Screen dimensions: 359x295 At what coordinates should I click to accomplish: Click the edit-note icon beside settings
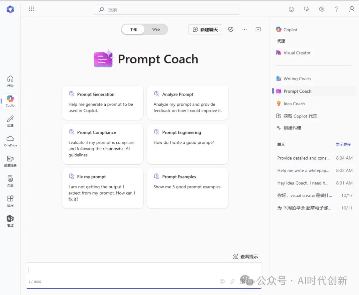click(x=306, y=9)
